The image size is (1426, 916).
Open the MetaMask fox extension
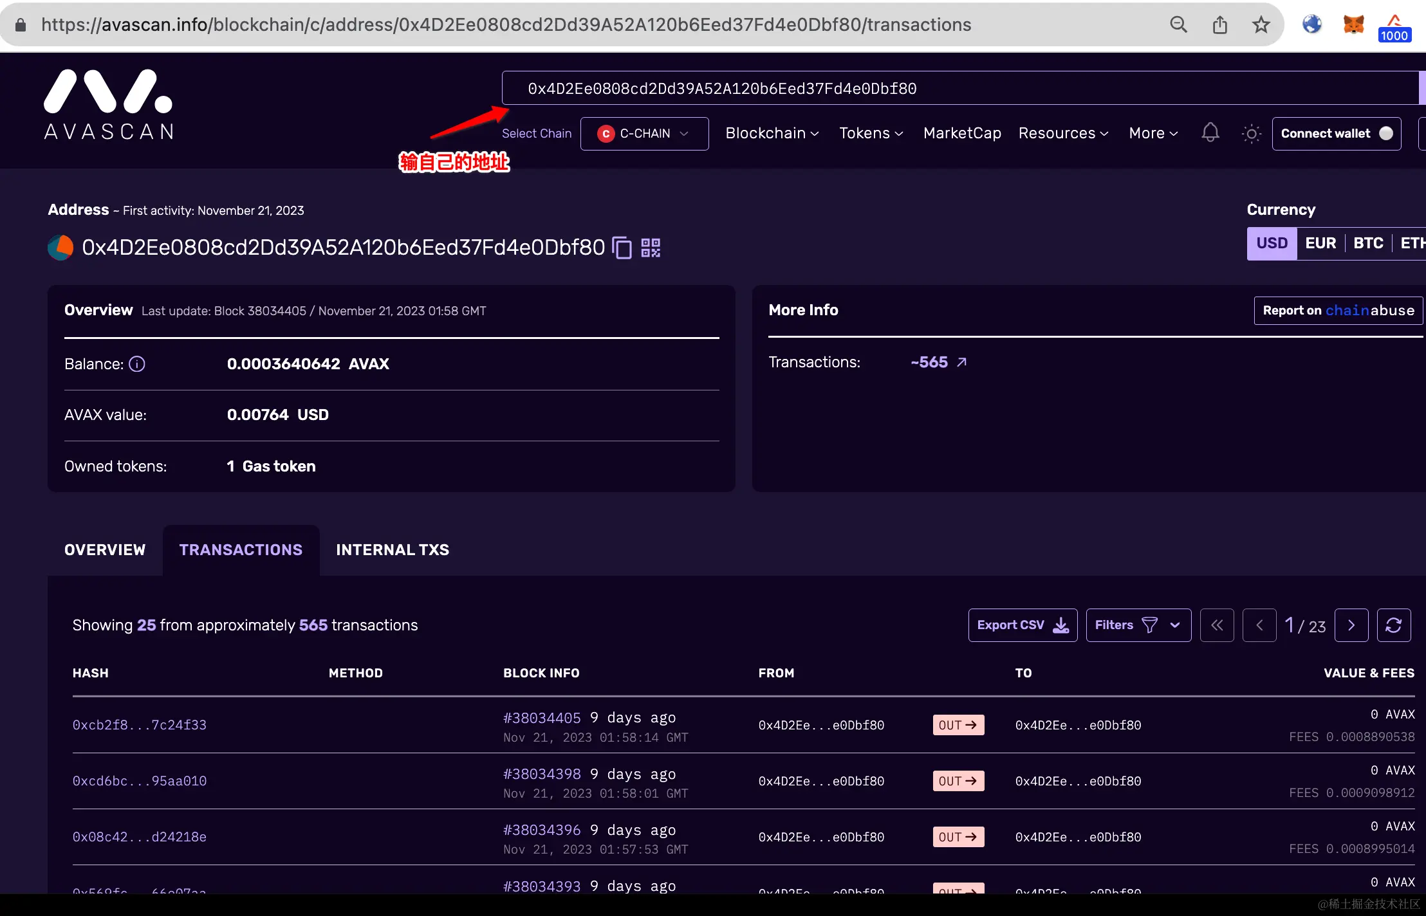(x=1353, y=25)
